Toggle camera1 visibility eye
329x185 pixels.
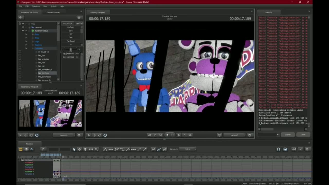click(x=23, y=27)
